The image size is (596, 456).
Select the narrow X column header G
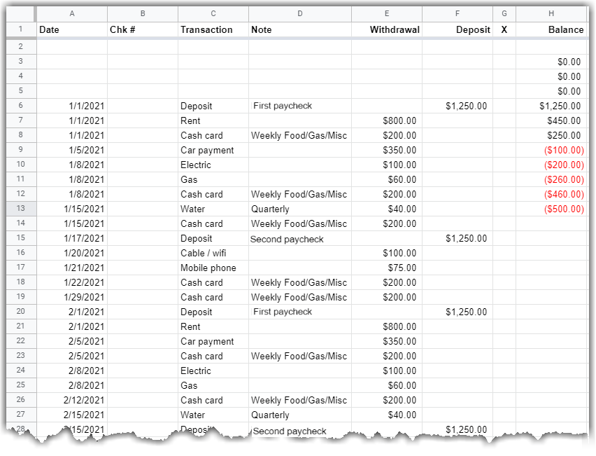[x=504, y=13]
